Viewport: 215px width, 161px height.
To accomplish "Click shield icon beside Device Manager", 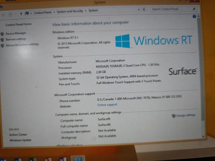I will coord(2,34).
